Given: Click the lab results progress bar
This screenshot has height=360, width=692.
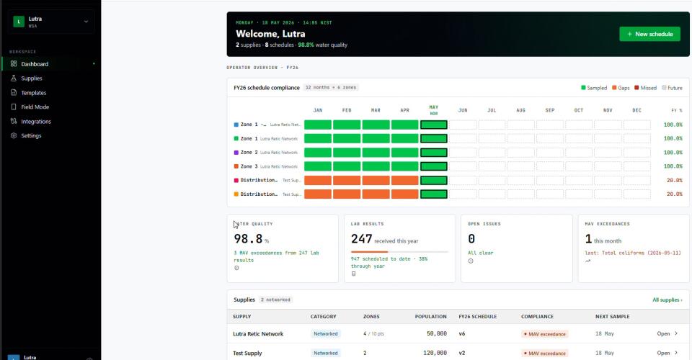Looking at the screenshot, I should tap(399, 251).
